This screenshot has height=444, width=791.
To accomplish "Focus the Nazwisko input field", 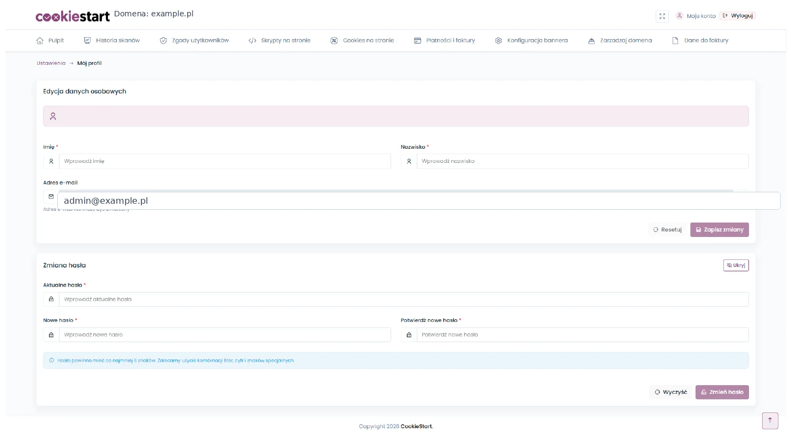I will tap(583, 161).
